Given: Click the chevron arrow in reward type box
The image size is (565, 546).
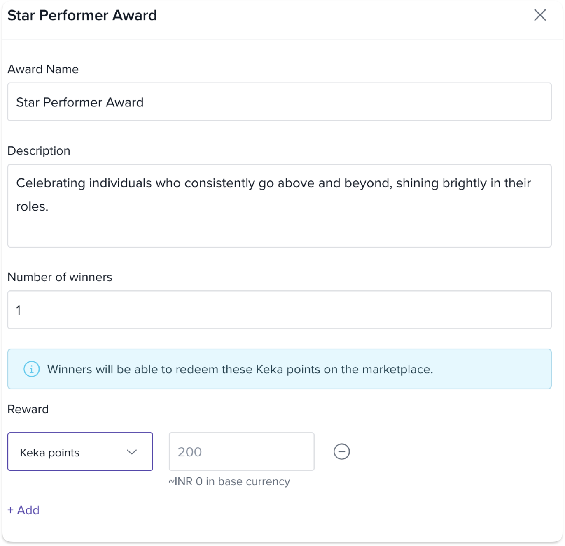Looking at the screenshot, I should [132, 452].
